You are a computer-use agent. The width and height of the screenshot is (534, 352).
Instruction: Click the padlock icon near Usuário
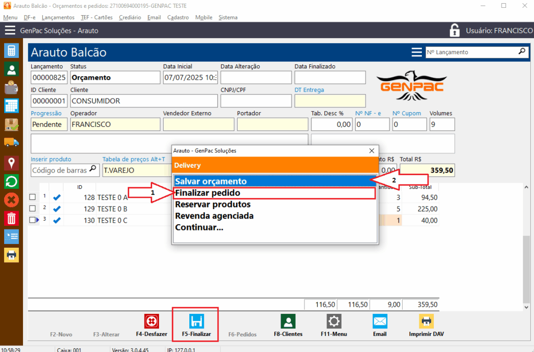(455, 31)
